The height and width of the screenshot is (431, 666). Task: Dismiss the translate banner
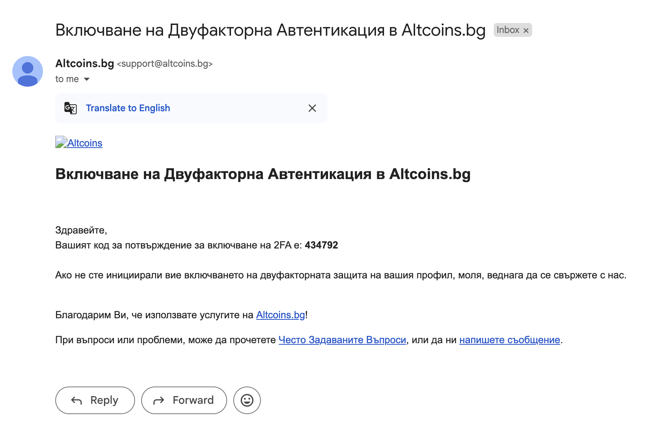tap(312, 108)
